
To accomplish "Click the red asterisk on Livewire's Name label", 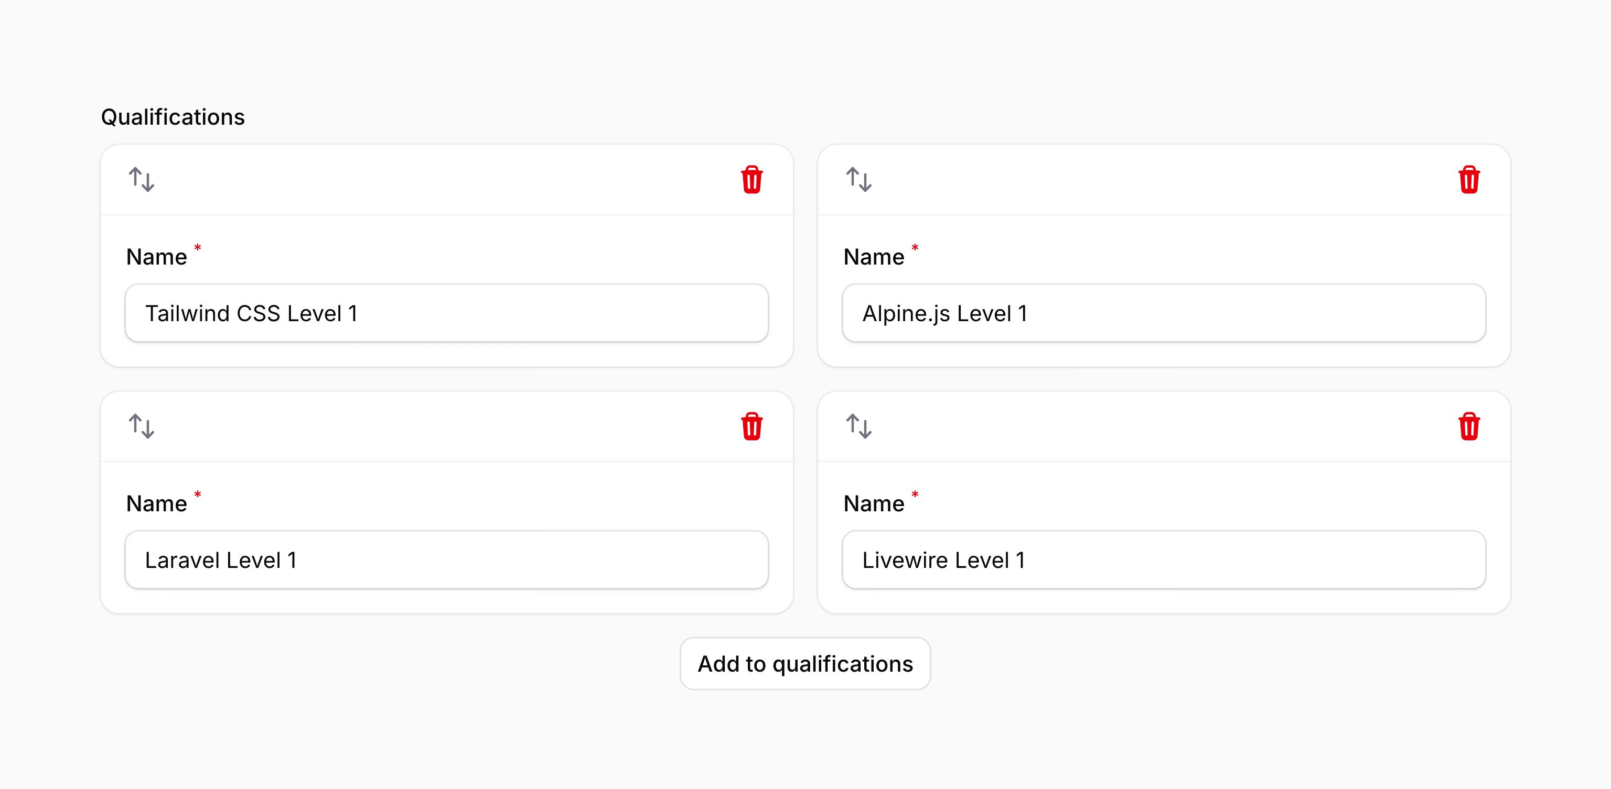I will [915, 495].
